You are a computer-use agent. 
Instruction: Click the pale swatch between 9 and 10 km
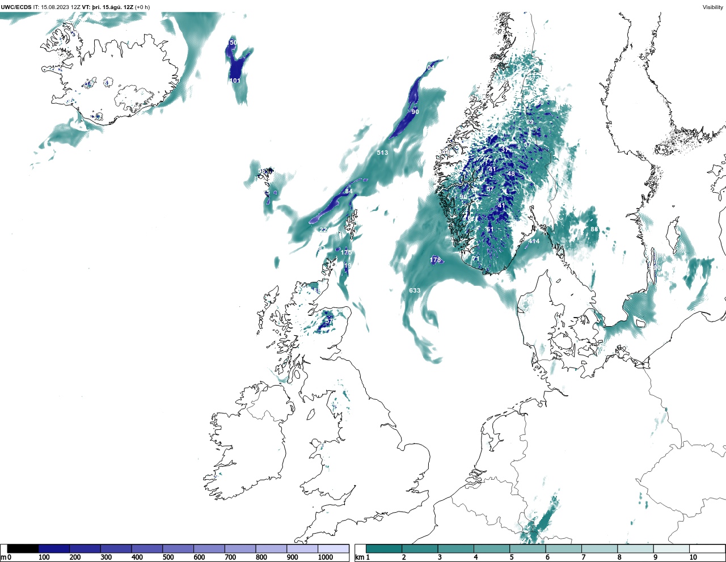672,549
